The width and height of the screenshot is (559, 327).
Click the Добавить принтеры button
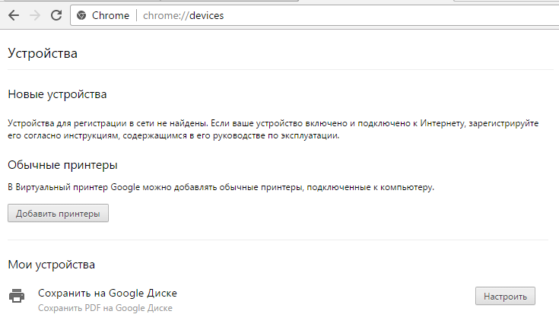pos(58,213)
